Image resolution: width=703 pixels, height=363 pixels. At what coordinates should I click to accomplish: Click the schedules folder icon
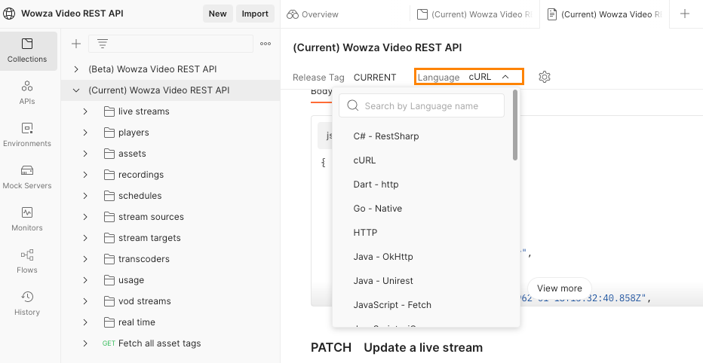109,196
